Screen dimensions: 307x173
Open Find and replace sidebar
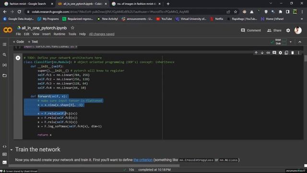pyautogui.click(x=4, y=55)
